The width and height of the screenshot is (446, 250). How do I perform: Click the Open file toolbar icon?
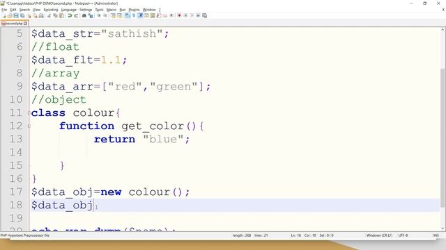(10, 15)
